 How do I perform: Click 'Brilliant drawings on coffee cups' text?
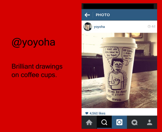click(x=37, y=71)
